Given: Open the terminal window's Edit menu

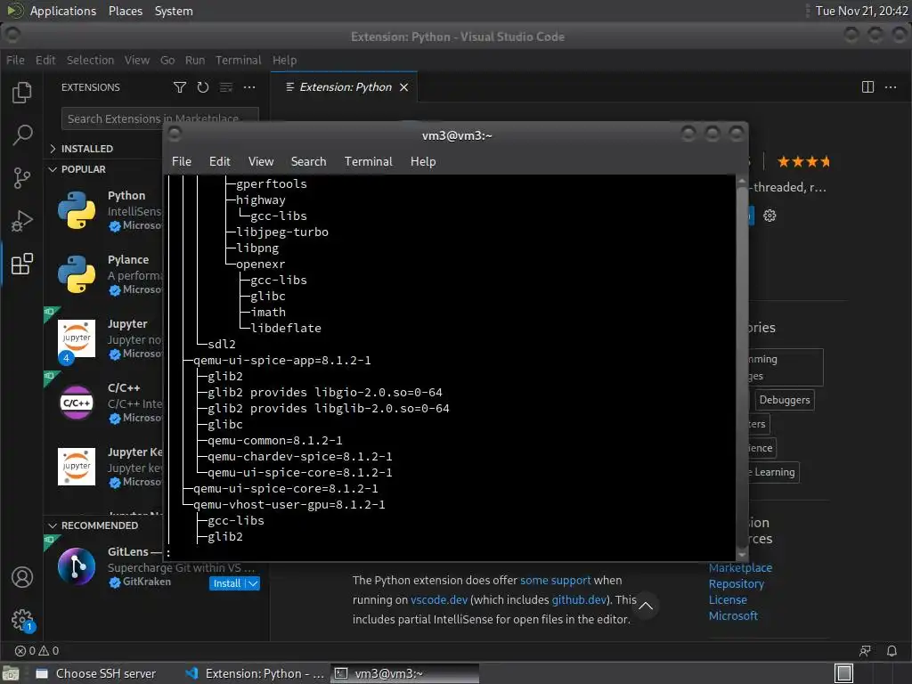Looking at the screenshot, I should [220, 162].
